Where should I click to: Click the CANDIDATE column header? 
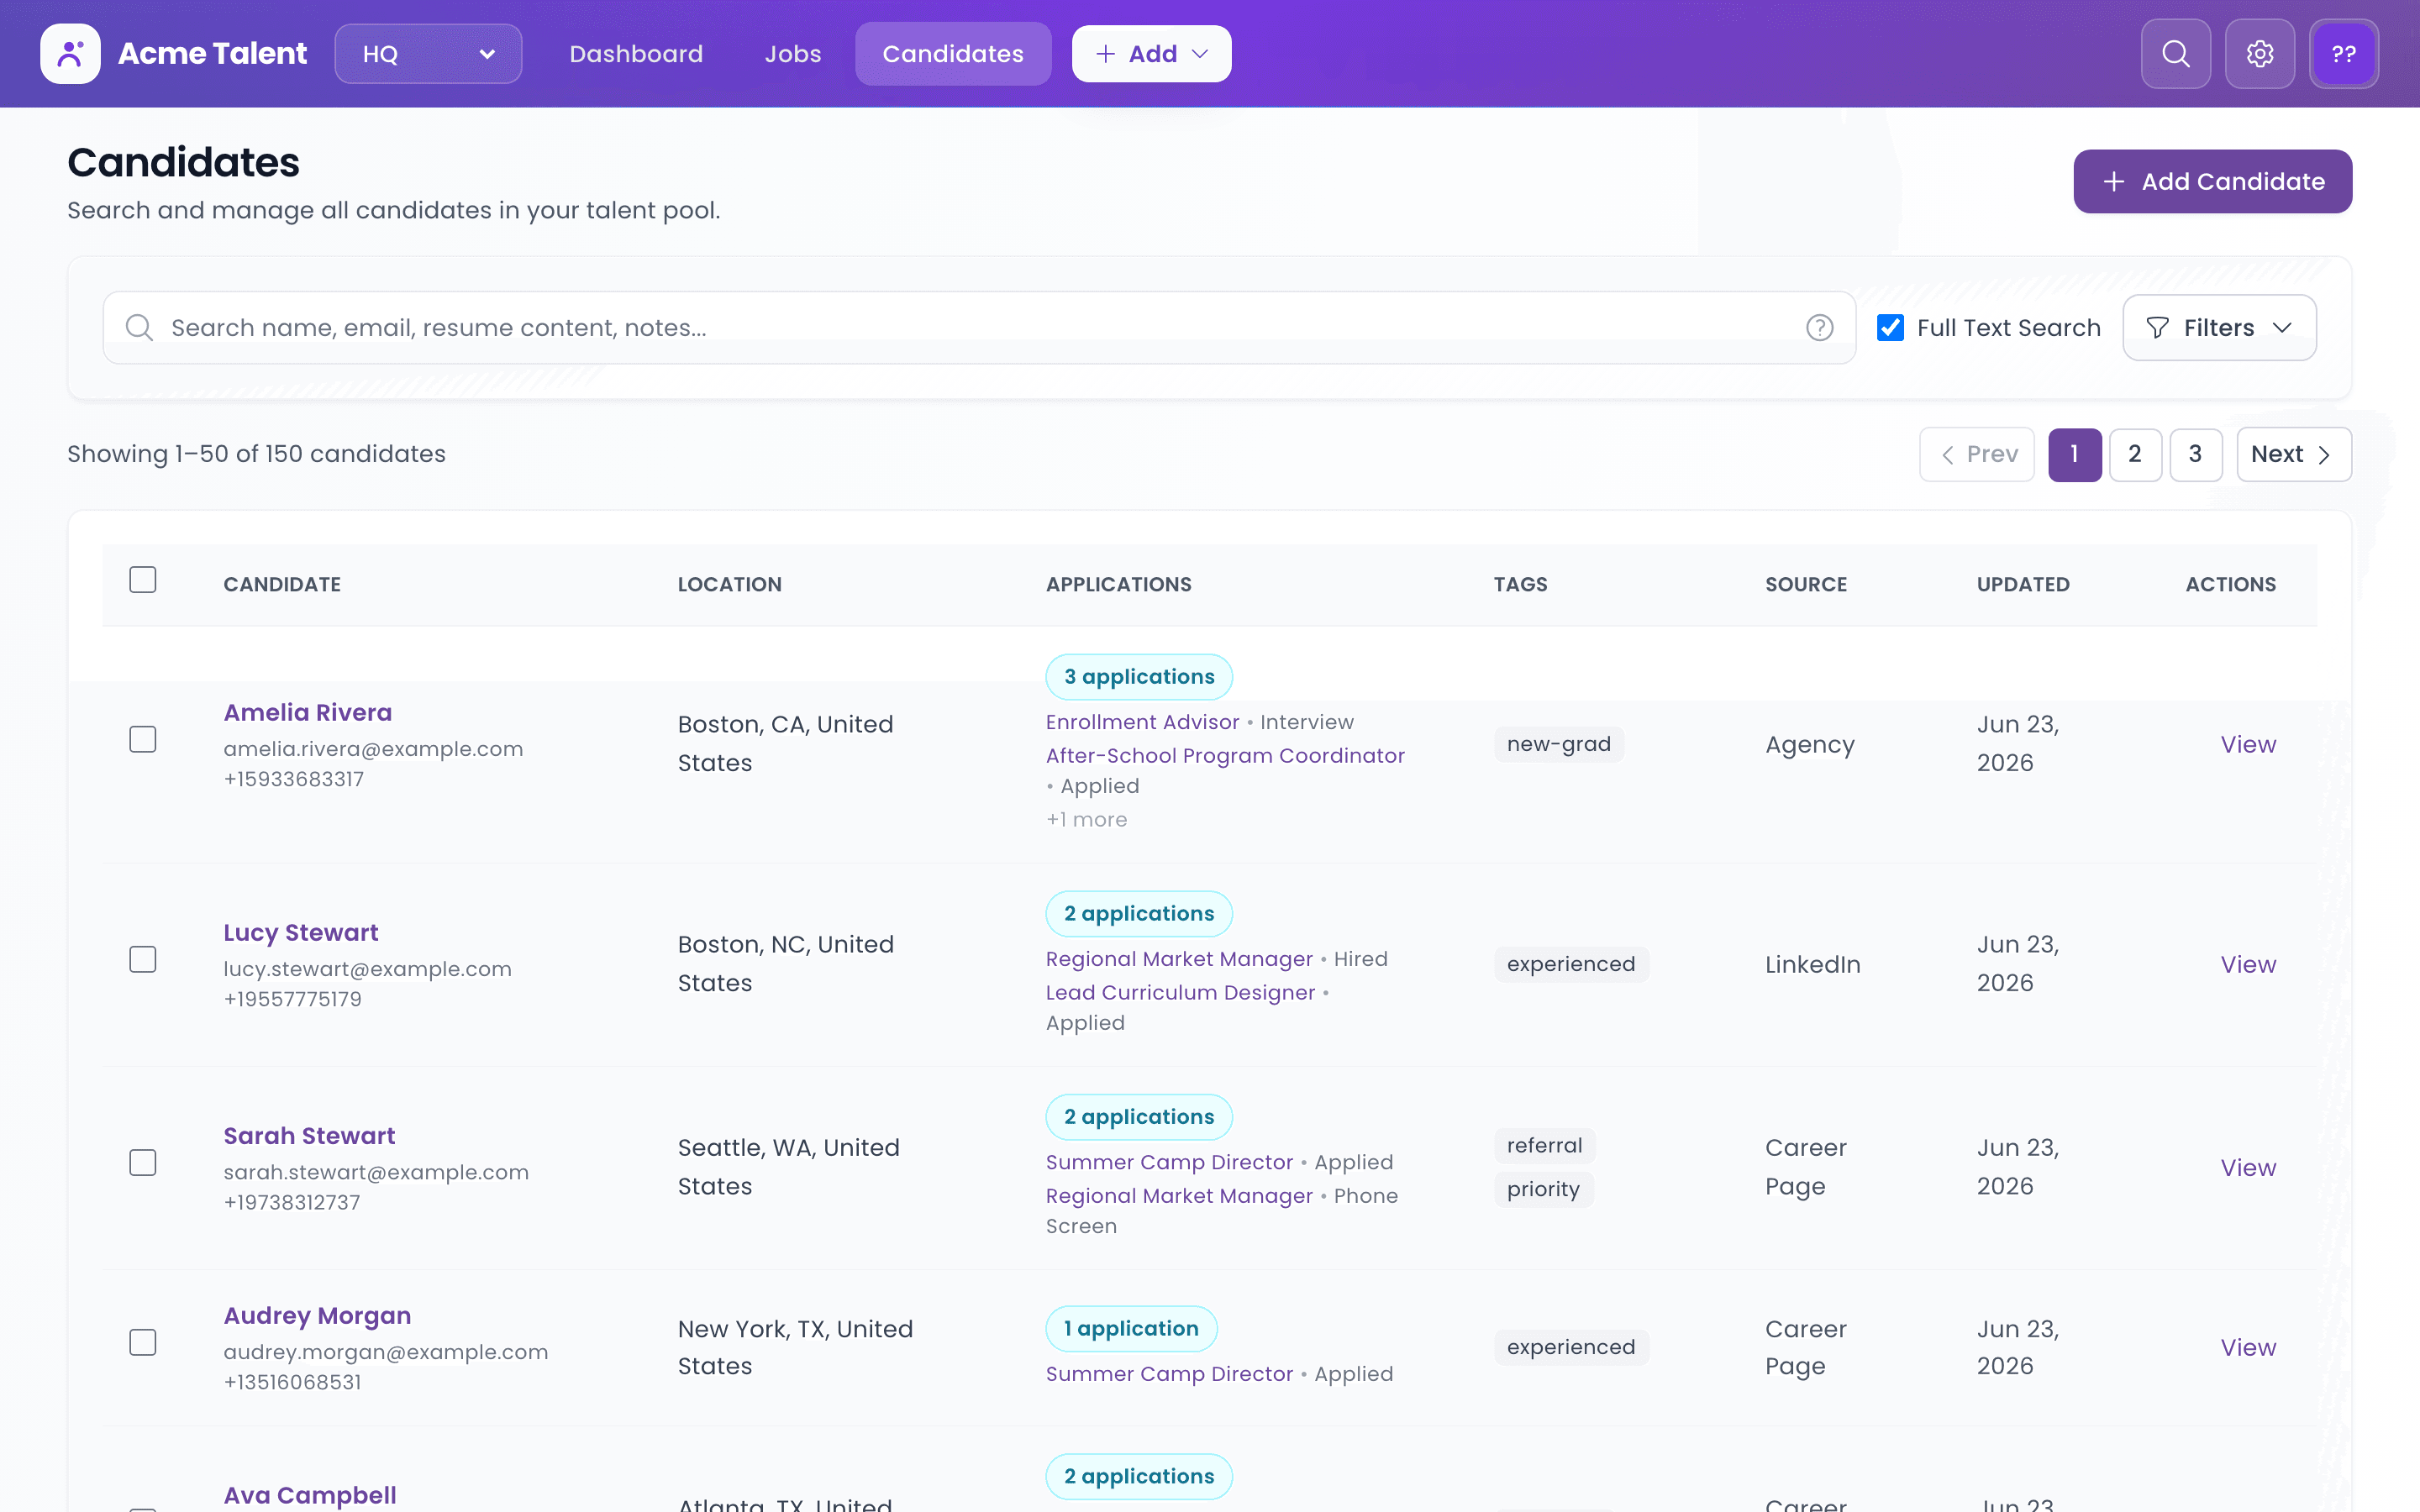(x=282, y=585)
